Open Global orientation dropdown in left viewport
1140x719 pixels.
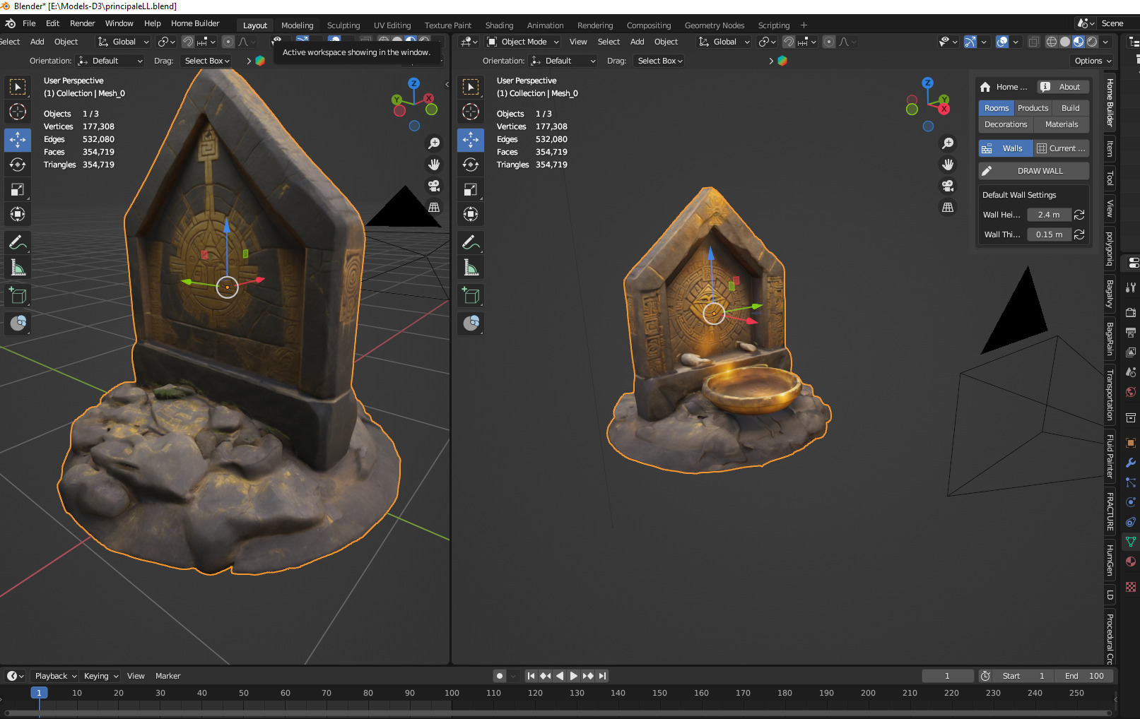(x=124, y=42)
